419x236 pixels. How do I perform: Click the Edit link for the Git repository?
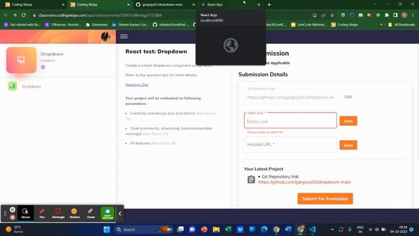coord(348,97)
